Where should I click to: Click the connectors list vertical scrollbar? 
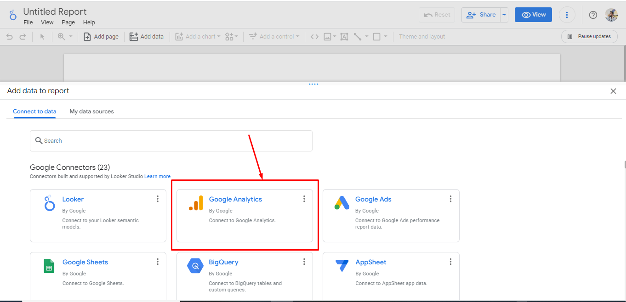click(x=624, y=165)
